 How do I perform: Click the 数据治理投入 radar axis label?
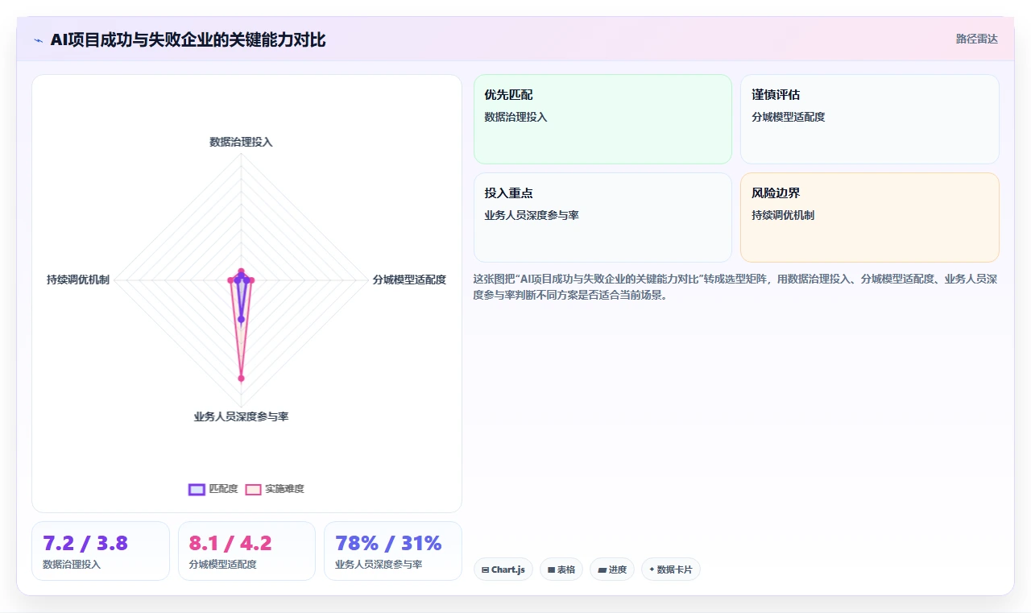coord(241,142)
